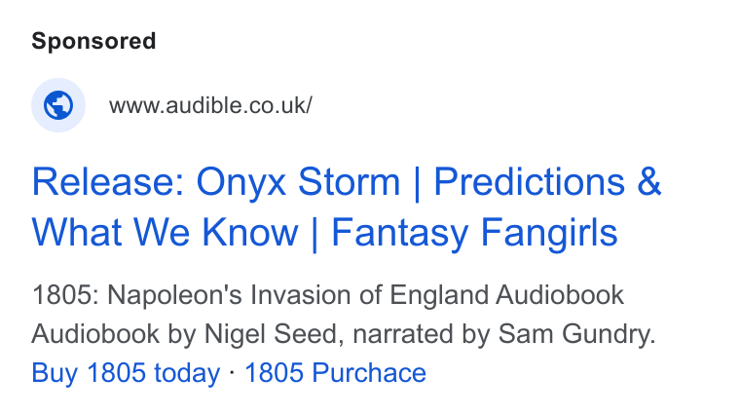
Task: Follow the 'Buy 1805 today' sitelink
Action: click(x=126, y=373)
